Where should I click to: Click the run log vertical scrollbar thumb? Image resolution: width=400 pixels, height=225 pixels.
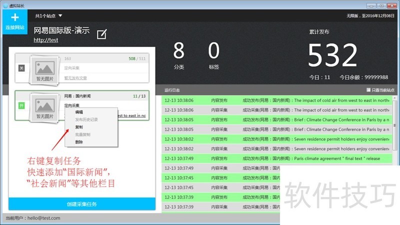(x=394, y=125)
